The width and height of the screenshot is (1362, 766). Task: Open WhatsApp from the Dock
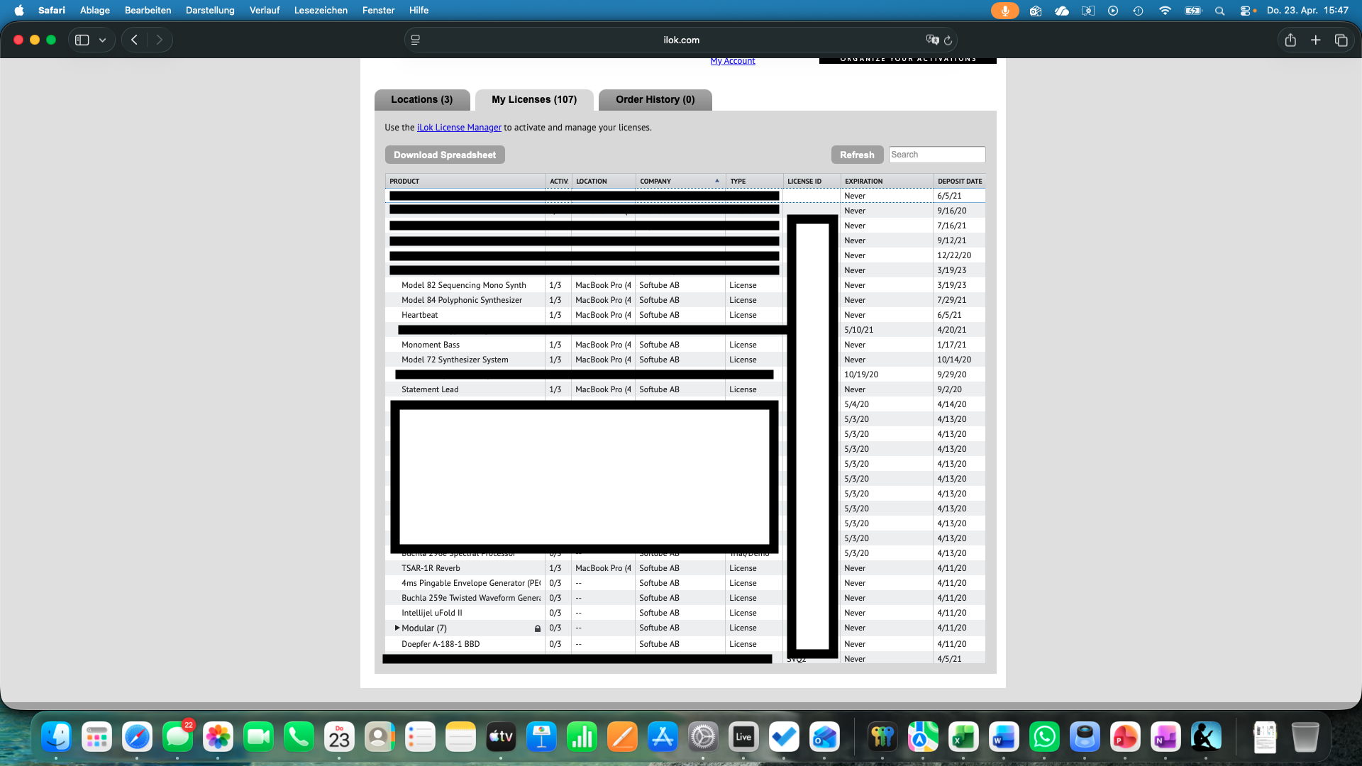[x=1044, y=738]
